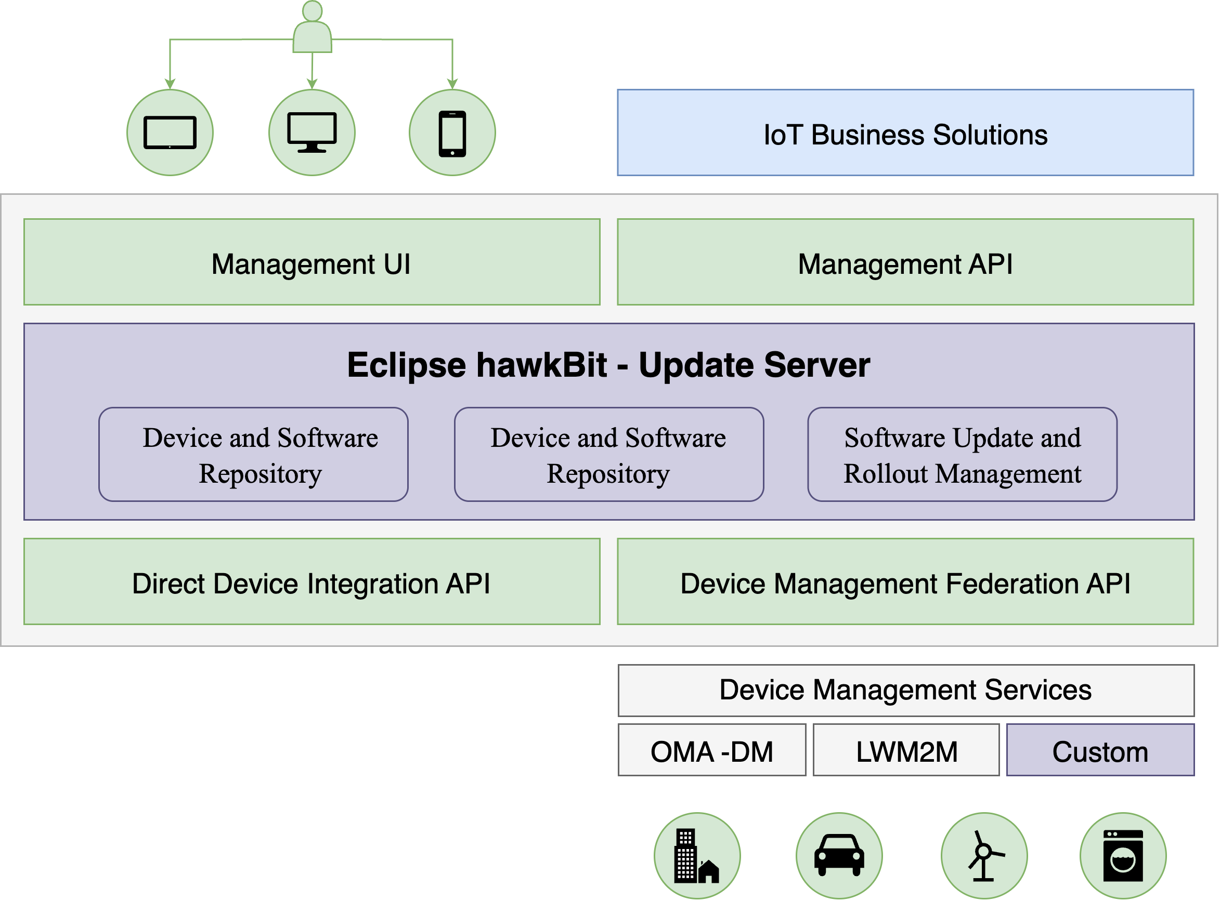The width and height of the screenshot is (1220, 901).
Task: Click the Management UI block
Action: tap(312, 262)
